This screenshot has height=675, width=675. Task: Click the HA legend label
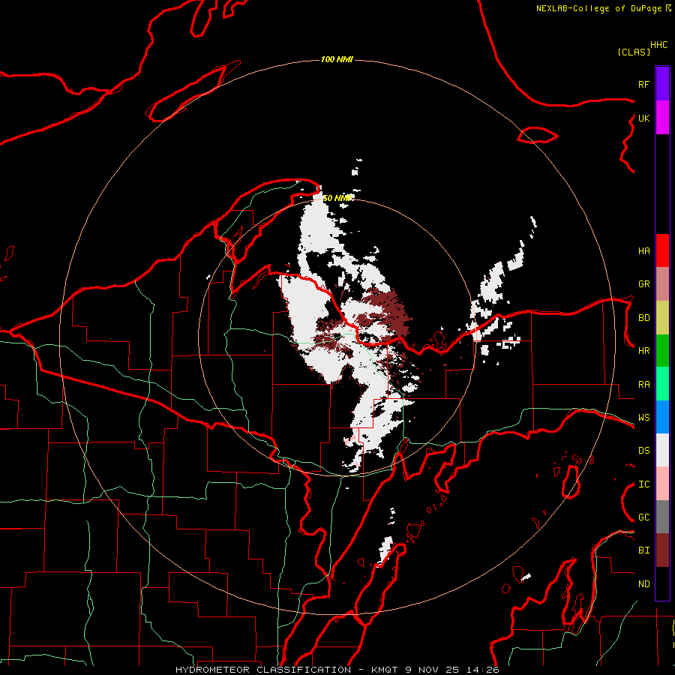(643, 251)
